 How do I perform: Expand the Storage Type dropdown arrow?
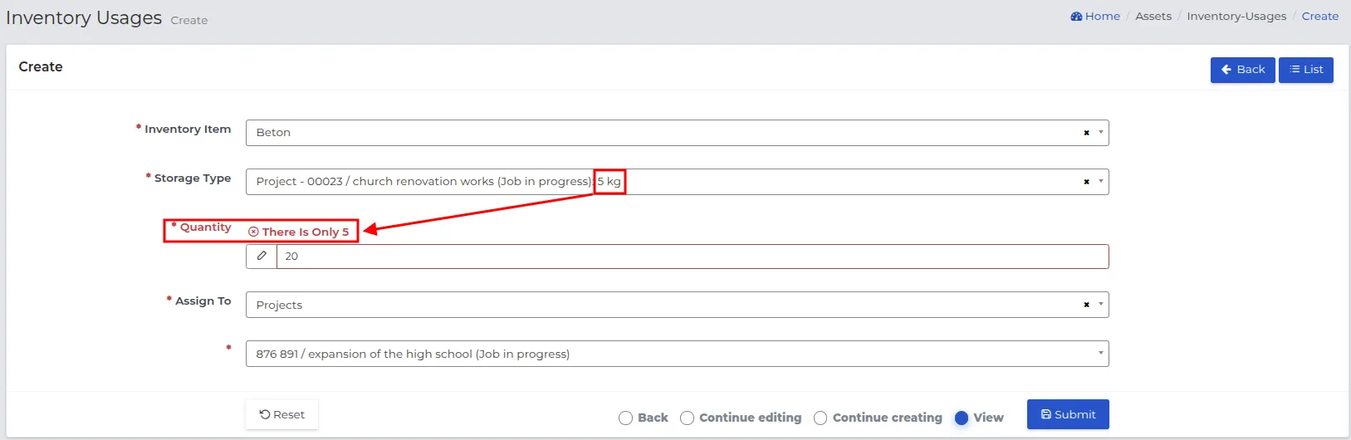(x=1101, y=182)
